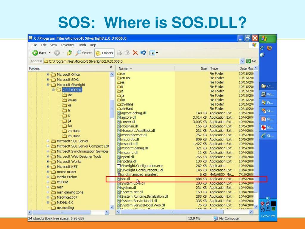The width and height of the screenshot is (305, 229).
Task: Click the Go button
Action: [251, 61]
